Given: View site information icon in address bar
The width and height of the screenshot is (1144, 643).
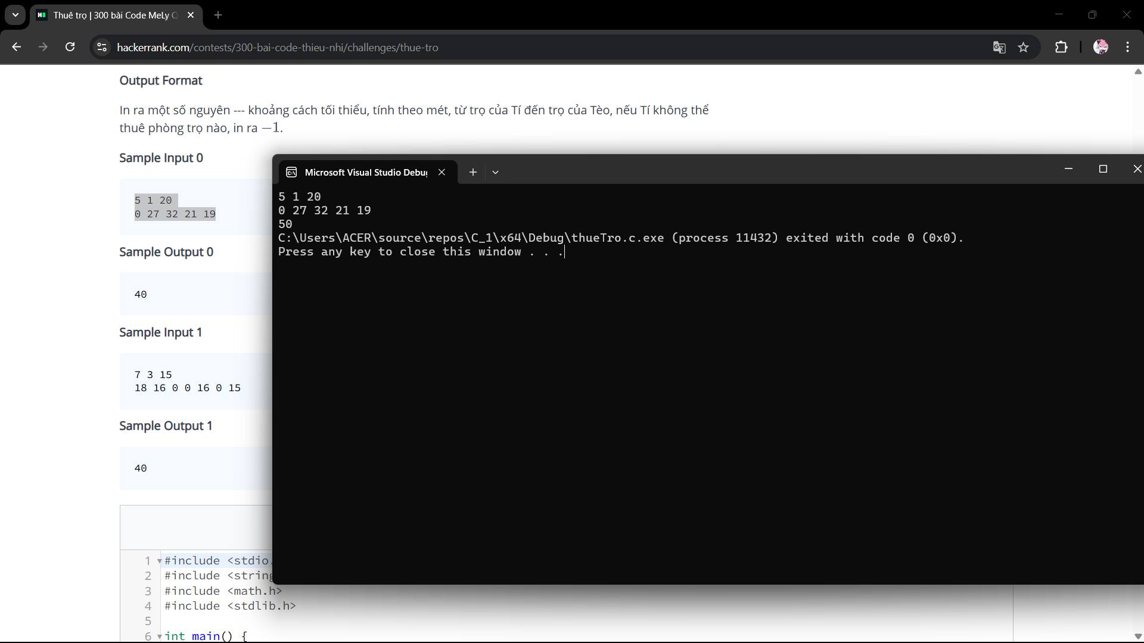Looking at the screenshot, I should tap(102, 47).
